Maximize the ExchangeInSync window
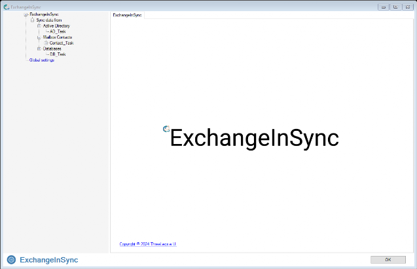This screenshot has height=269, width=417. click(x=395, y=7)
